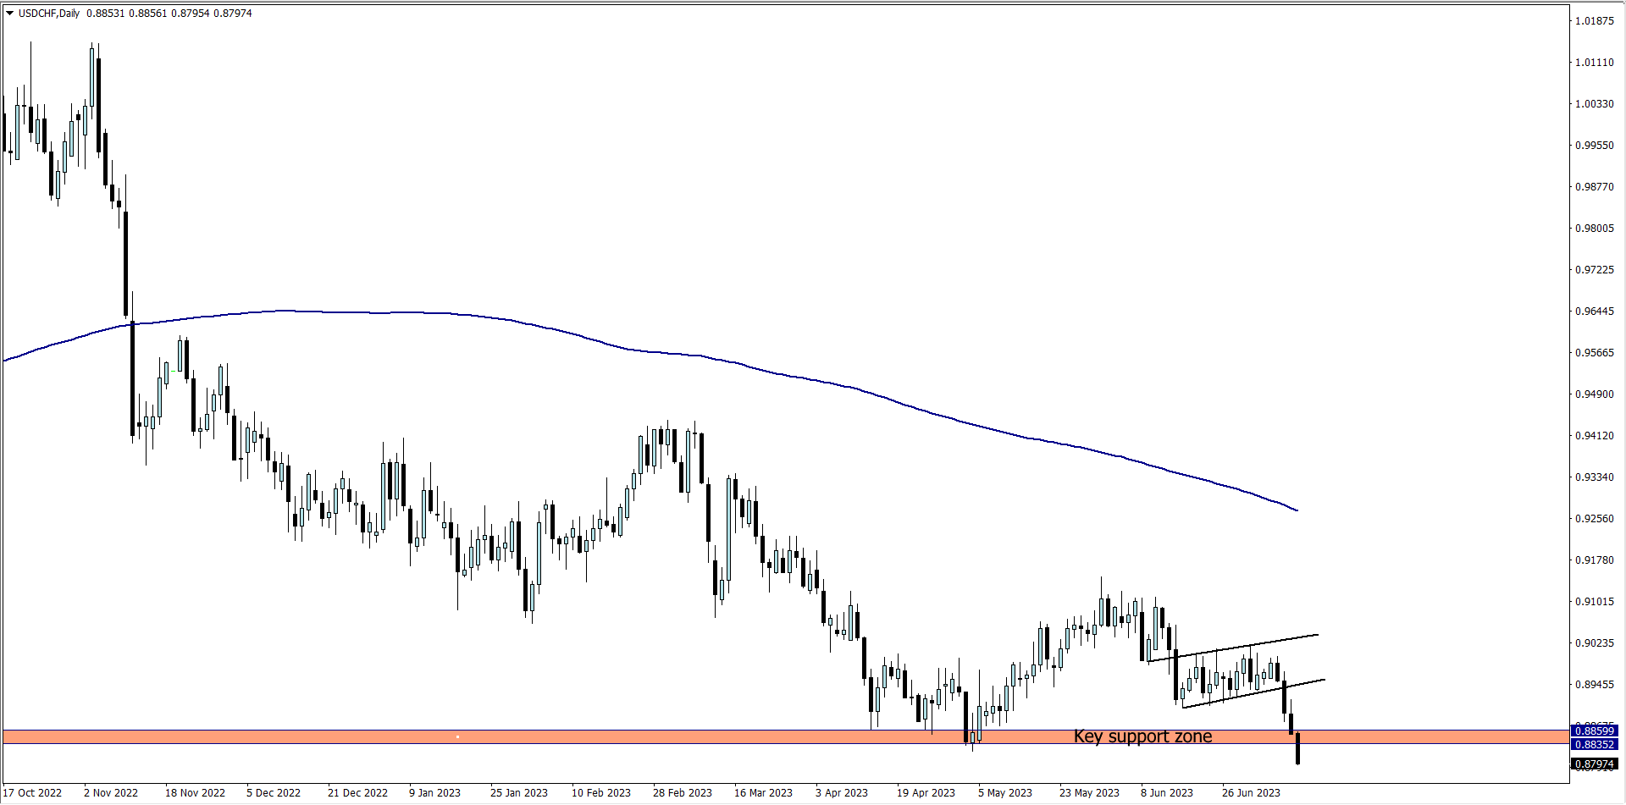Screen dimensions: 1626x805
Task: Click the 0.98770 price axis label
Action: tap(1594, 187)
